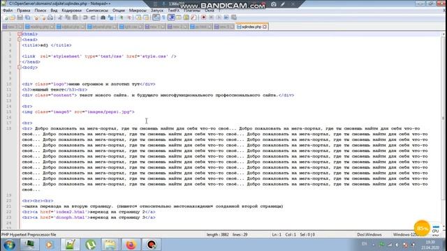The width and height of the screenshot is (447, 251).
Task: Open the TextFX menu
Action: pyautogui.click(x=174, y=10)
